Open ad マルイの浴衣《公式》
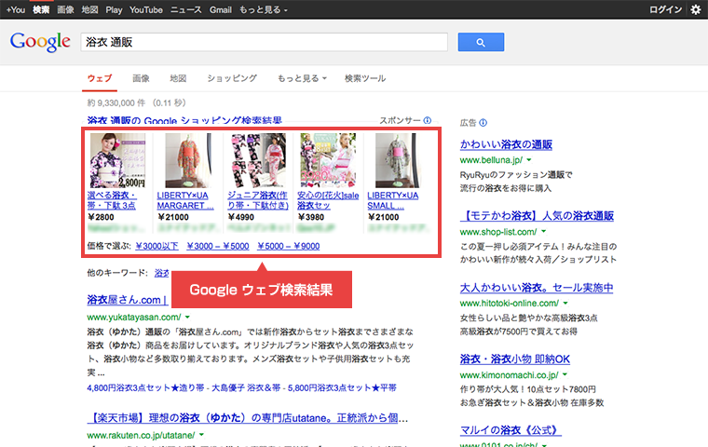This screenshot has width=708, height=447. [x=511, y=430]
